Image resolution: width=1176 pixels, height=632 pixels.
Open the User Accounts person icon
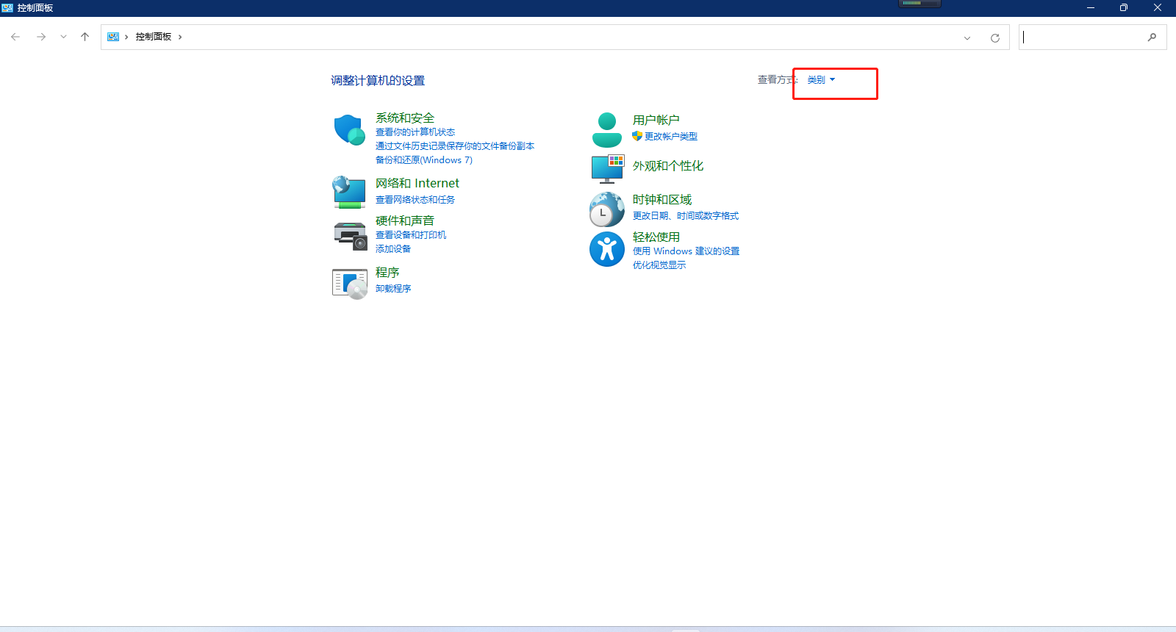click(607, 130)
